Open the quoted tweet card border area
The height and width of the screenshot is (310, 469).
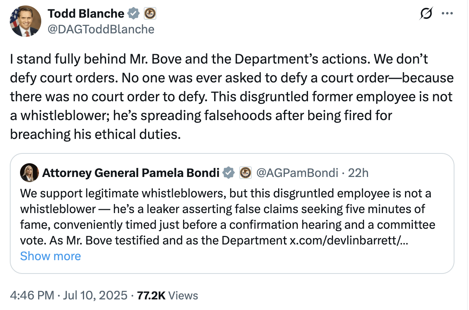click(232, 213)
